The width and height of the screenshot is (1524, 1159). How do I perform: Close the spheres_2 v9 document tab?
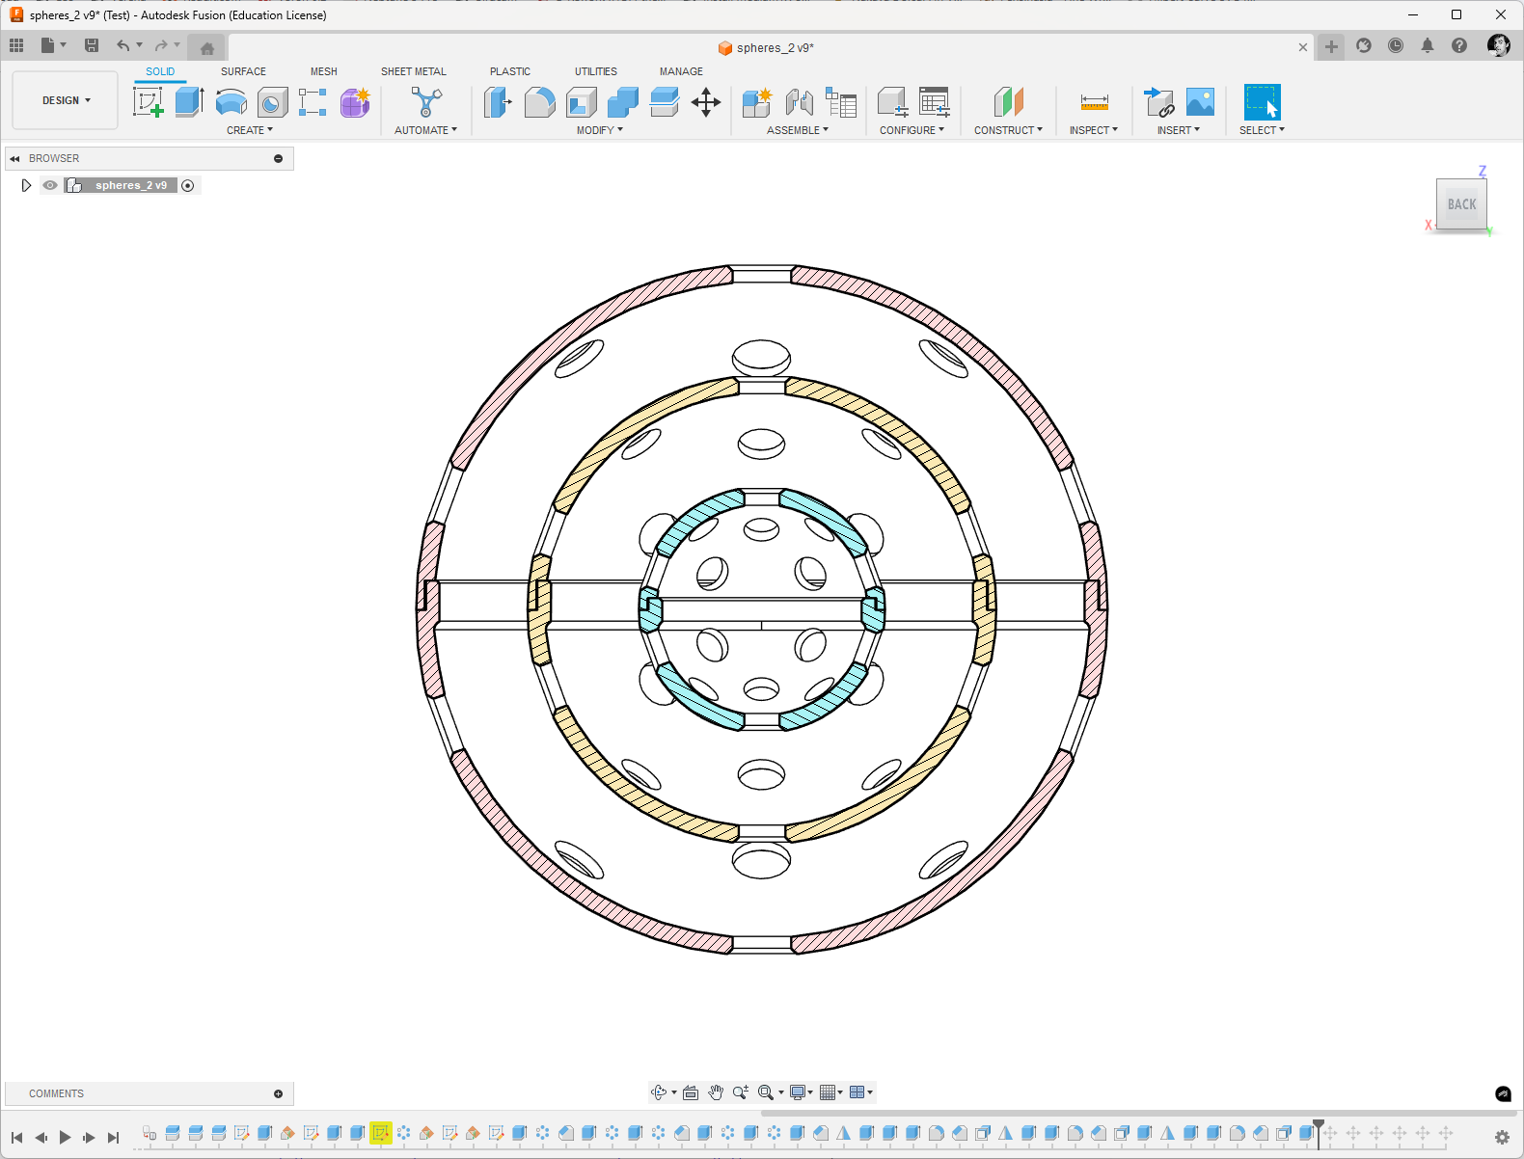(x=1303, y=47)
